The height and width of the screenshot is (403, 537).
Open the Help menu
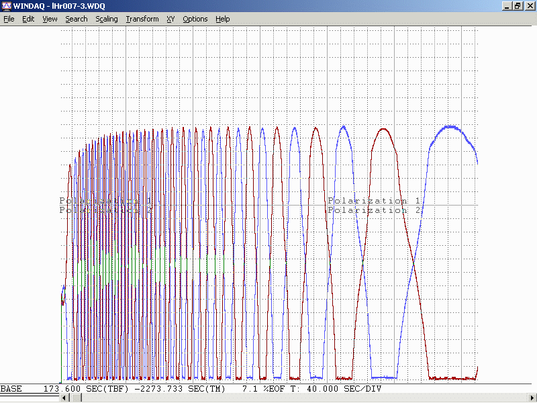[x=222, y=19]
